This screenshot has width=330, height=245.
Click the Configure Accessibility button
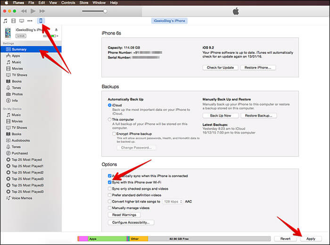pos(131,222)
